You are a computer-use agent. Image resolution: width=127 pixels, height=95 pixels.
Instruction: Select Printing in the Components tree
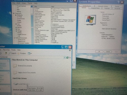(20, 33)
